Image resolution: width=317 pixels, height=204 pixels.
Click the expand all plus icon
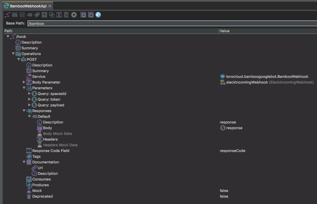pyautogui.click(x=91, y=15)
